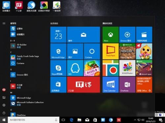Select the blue fish browser desktop shortcut
Viewport: 165px width, 123px height.
pos(31,6)
